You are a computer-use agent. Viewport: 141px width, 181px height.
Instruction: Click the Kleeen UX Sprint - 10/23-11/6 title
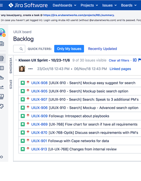click(x=44, y=60)
